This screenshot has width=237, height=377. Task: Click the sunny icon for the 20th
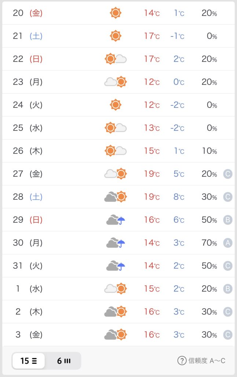116,13
